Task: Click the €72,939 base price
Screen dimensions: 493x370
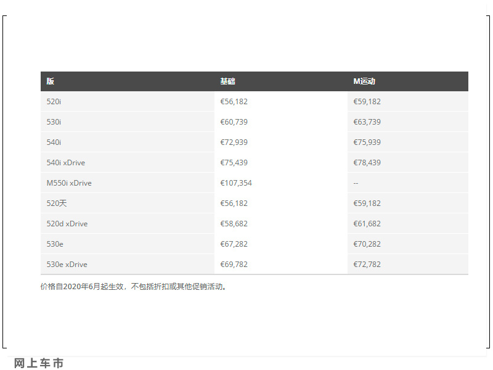Action: click(x=234, y=142)
